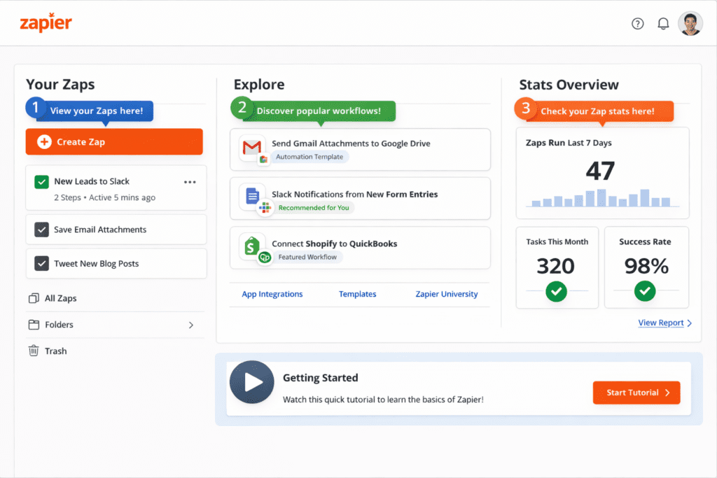Open Folders
The image size is (717, 478).
pos(59,325)
